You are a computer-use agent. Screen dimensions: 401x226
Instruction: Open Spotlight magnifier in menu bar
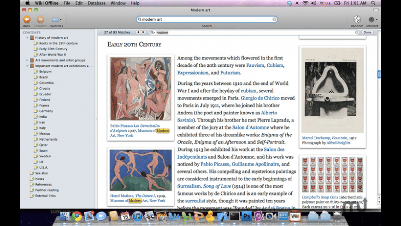[373, 3]
